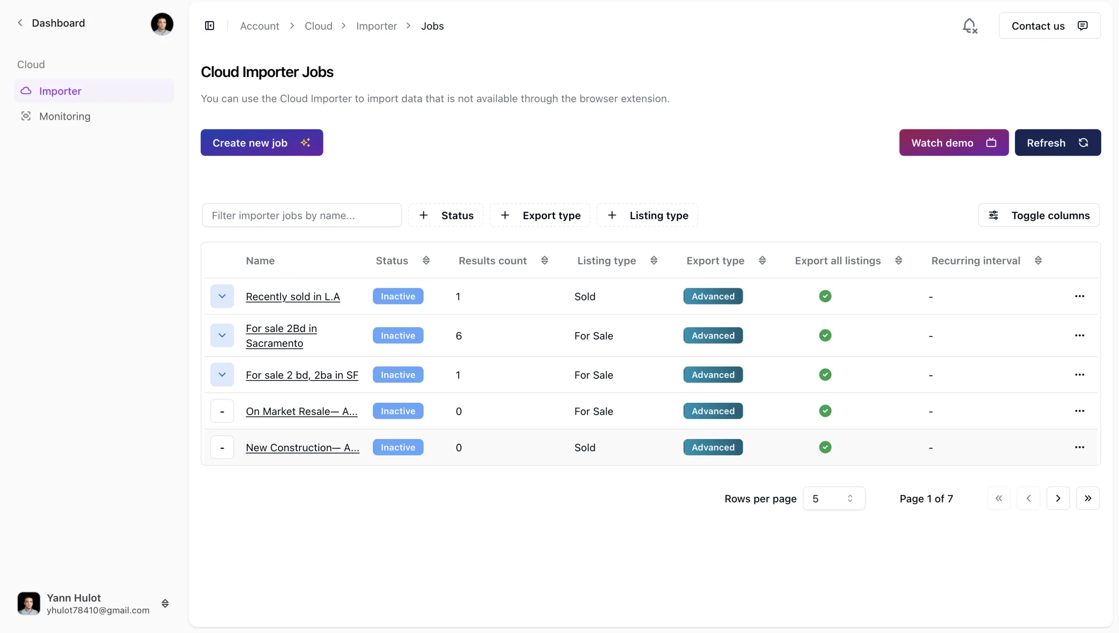Viewport: 1119px width, 633px height.
Task: Jump to last page double arrow
Action: (x=1088, y=498)
